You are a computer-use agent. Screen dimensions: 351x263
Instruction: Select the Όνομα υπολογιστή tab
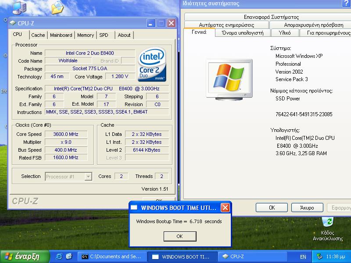[x=243, y=33]
